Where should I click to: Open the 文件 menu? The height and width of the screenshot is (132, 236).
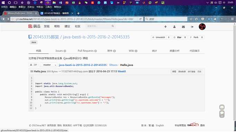(x=4, y=7)
